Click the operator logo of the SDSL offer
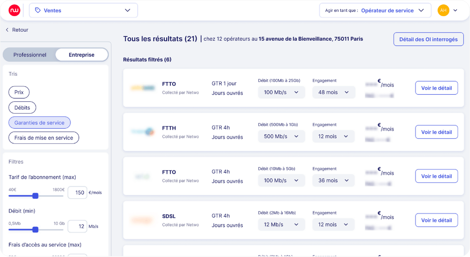The height and width of the screenshot is (257, 470). pos(142,221)
